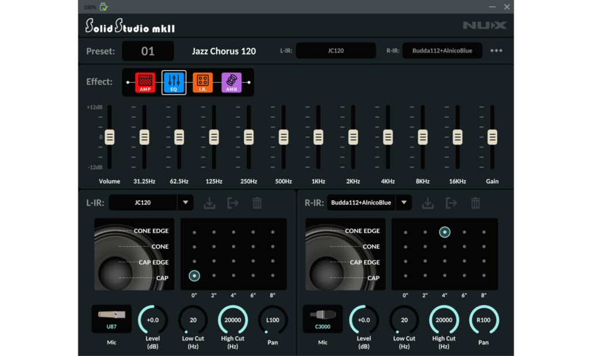Click the trash icon in the R-IR section
The height and width of the screenshot is (356, 592).
(474, 203)
